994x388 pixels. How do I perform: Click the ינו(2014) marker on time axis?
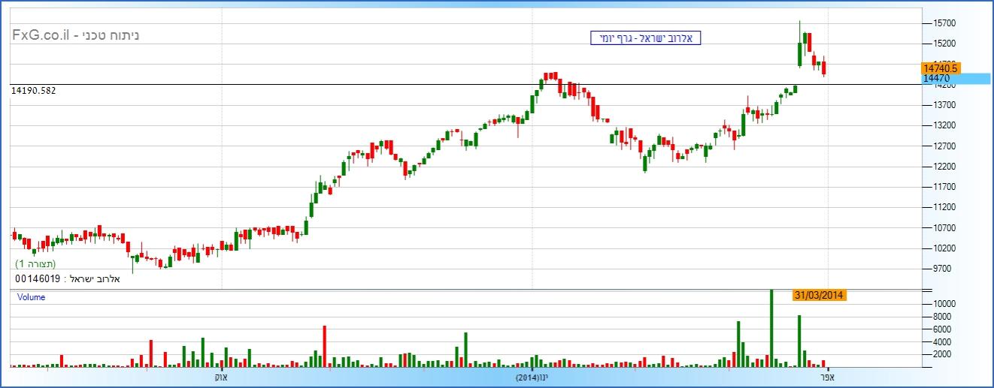[x=532, y=375]
